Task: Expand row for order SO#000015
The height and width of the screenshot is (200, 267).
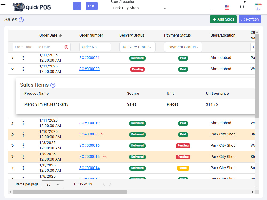Action: click(x=13, y=157)
